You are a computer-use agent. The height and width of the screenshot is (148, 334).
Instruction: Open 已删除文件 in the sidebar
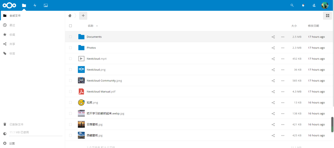click(16, 124)
